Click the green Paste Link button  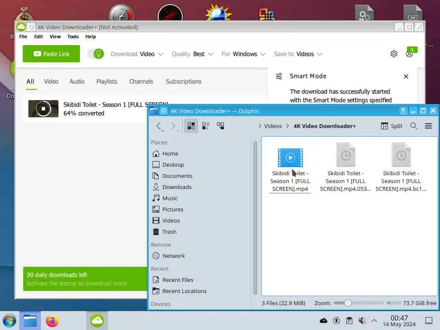[51, 54]
